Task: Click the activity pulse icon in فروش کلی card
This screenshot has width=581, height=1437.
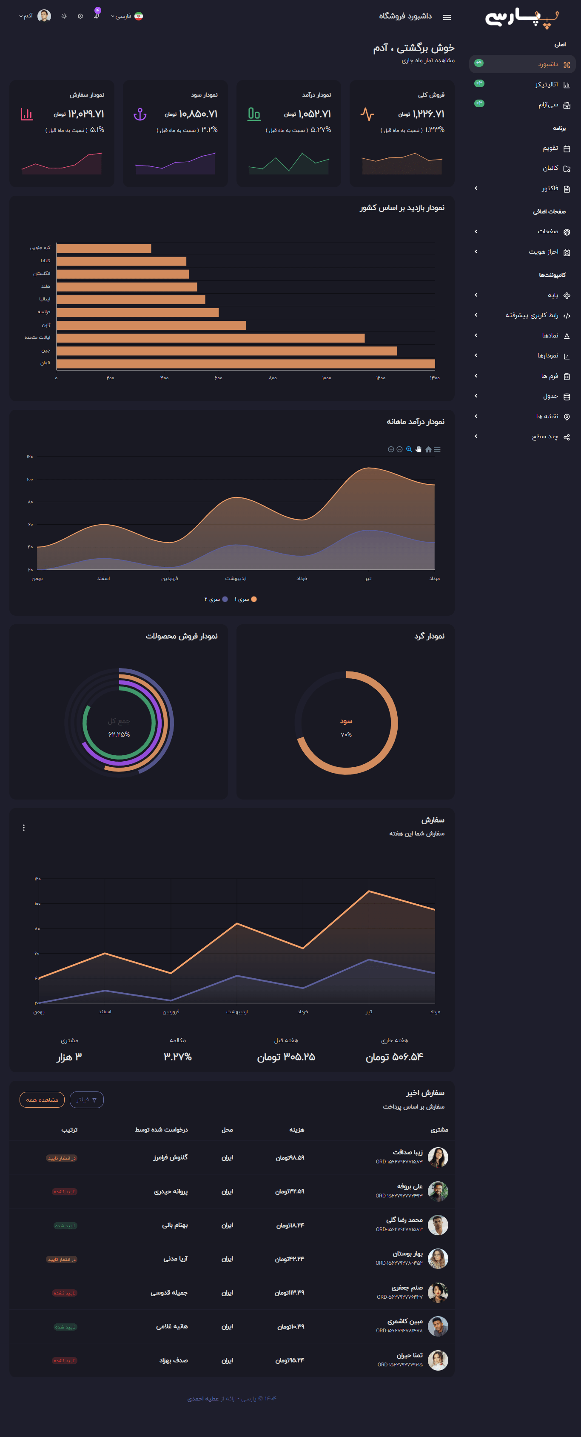Action: [x=367, y=114]
